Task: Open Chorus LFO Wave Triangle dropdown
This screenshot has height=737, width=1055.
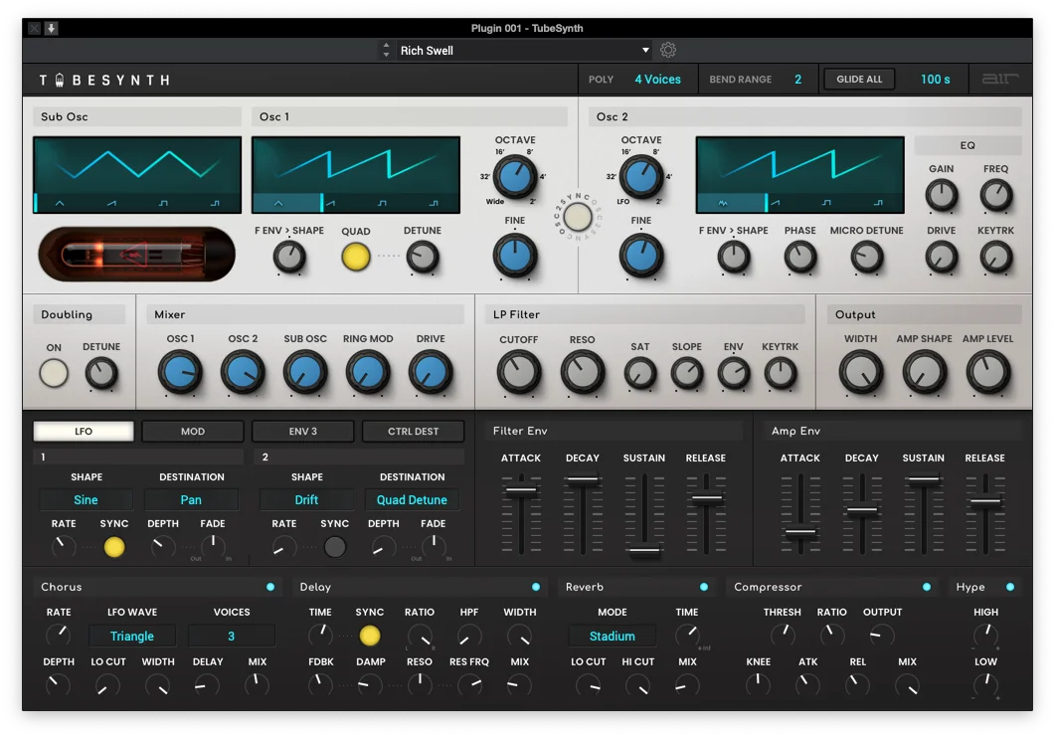Action: coord(132,636)
